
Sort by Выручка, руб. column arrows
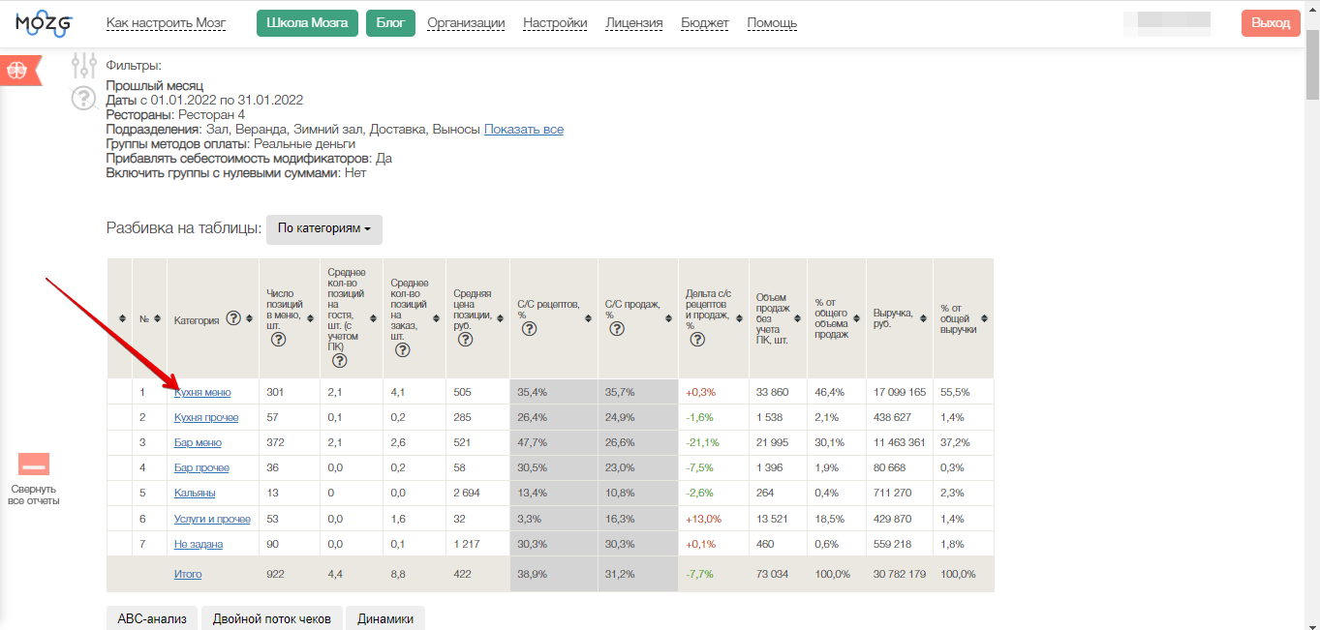(x=924, y=318)
